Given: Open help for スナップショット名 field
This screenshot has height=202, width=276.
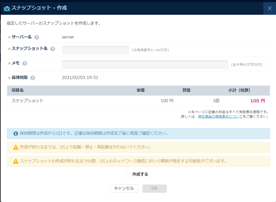Looking at the screenshot, I should coord(53,49).
